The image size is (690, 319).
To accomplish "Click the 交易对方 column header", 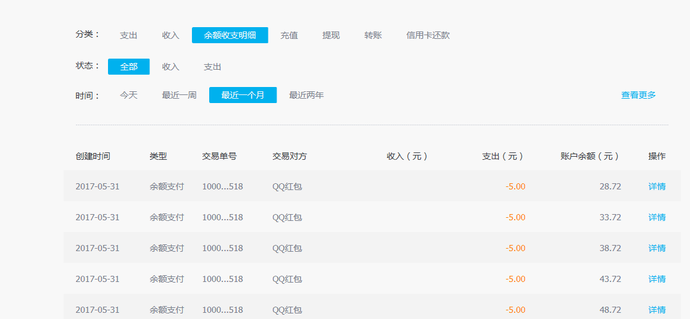I will click(x=289, y=156).
